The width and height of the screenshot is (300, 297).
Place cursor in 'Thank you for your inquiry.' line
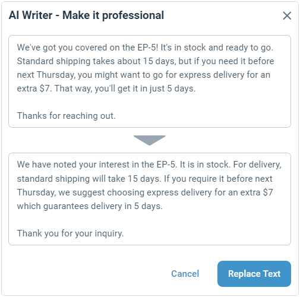(70, 233)
